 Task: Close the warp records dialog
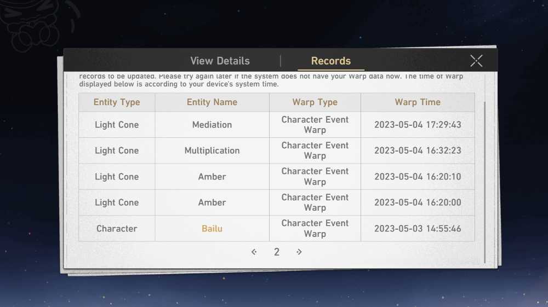[476, 61]
